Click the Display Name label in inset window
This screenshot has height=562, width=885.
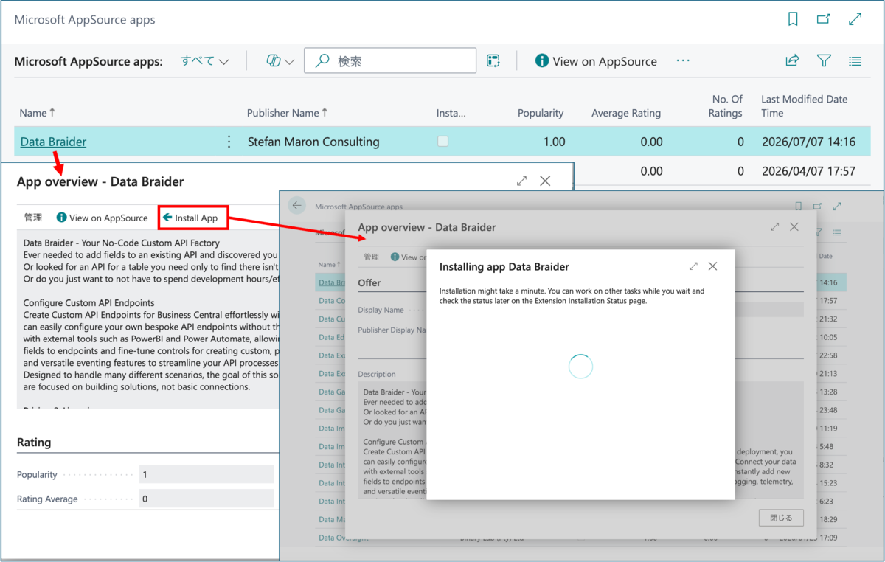[x=381, y=310]
